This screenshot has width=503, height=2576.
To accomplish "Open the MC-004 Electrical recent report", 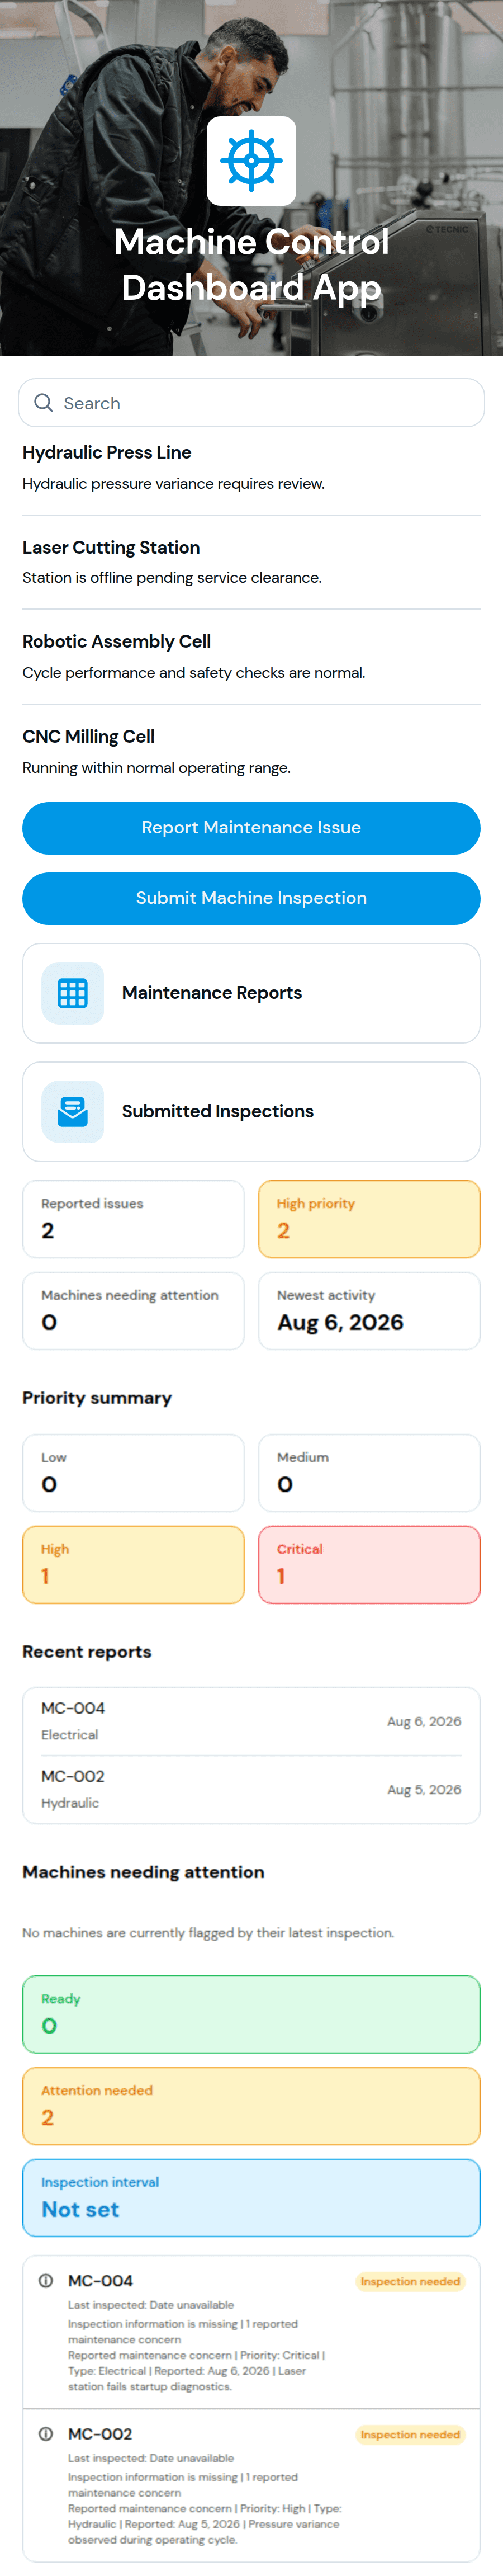I will click(251, 1721).
